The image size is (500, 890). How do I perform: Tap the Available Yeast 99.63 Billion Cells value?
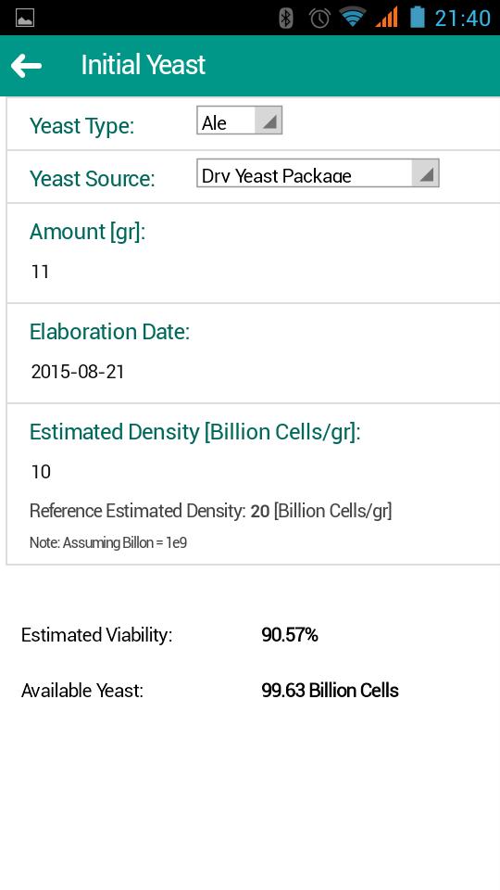click(330, 691)
